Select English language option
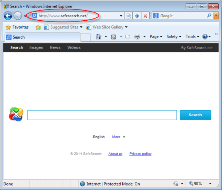The image size is (222, 190). coord(99,137)
